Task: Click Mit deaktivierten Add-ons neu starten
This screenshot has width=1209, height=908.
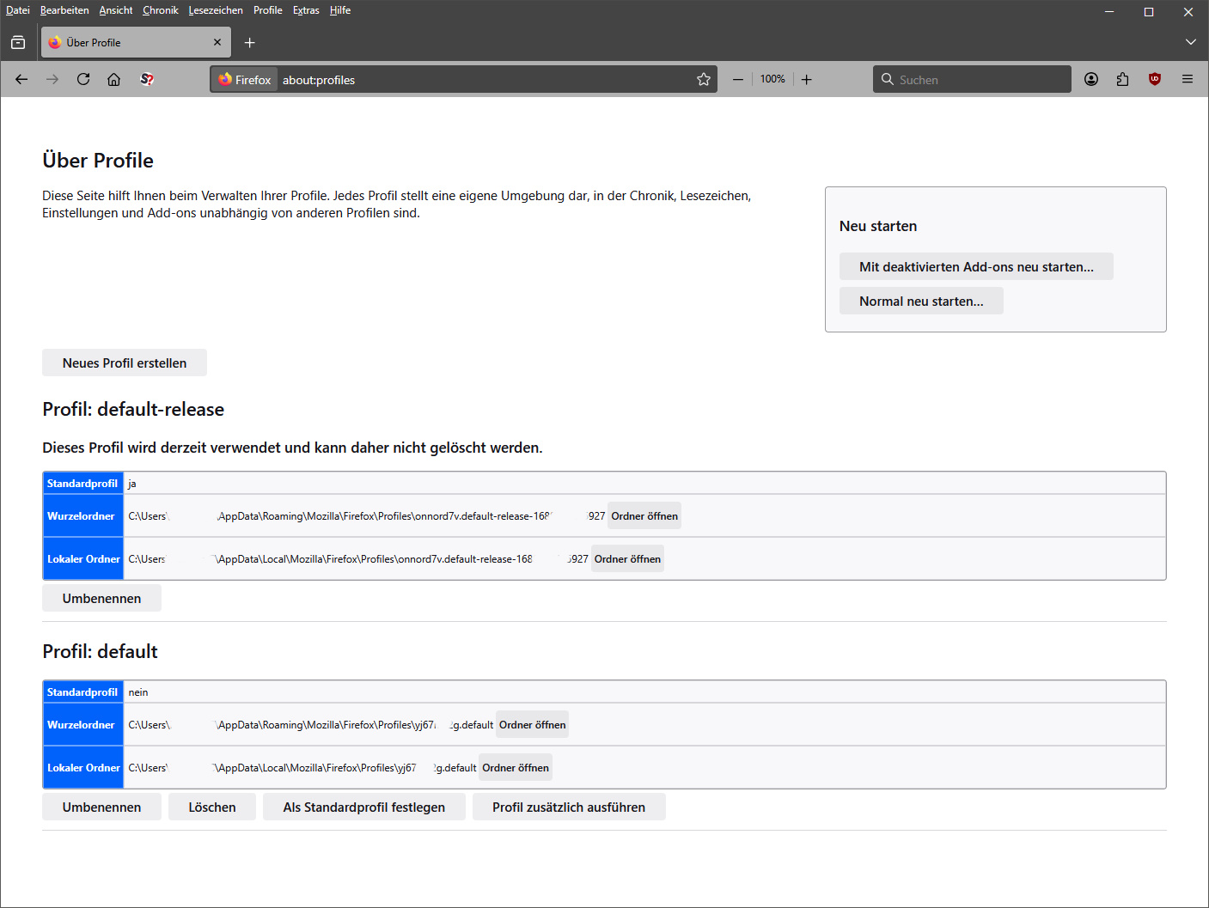Action: 976,266
